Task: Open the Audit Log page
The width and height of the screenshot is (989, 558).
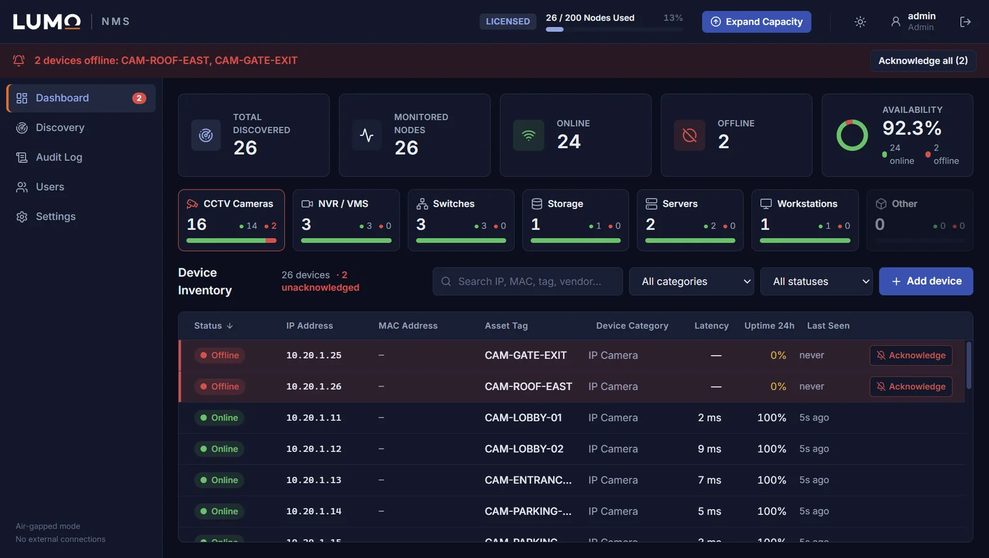Action: [x=81, y=157]
